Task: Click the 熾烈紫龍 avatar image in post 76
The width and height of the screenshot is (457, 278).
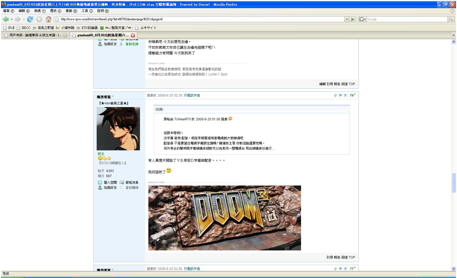Action: [118, 129]
